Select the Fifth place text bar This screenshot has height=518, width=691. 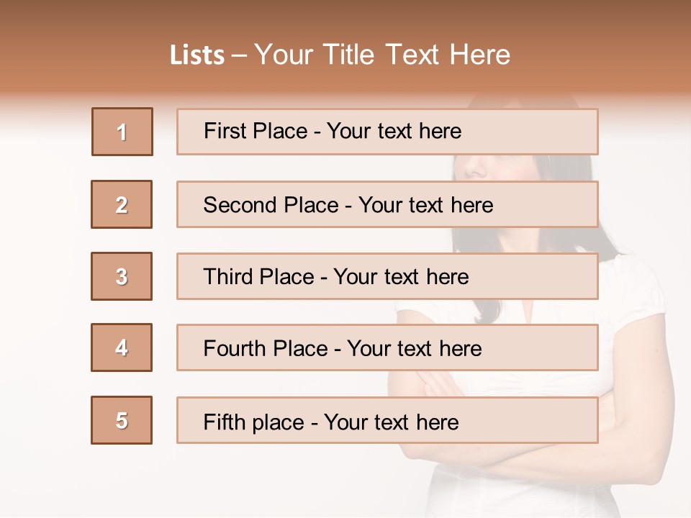(x=387, y=420)
